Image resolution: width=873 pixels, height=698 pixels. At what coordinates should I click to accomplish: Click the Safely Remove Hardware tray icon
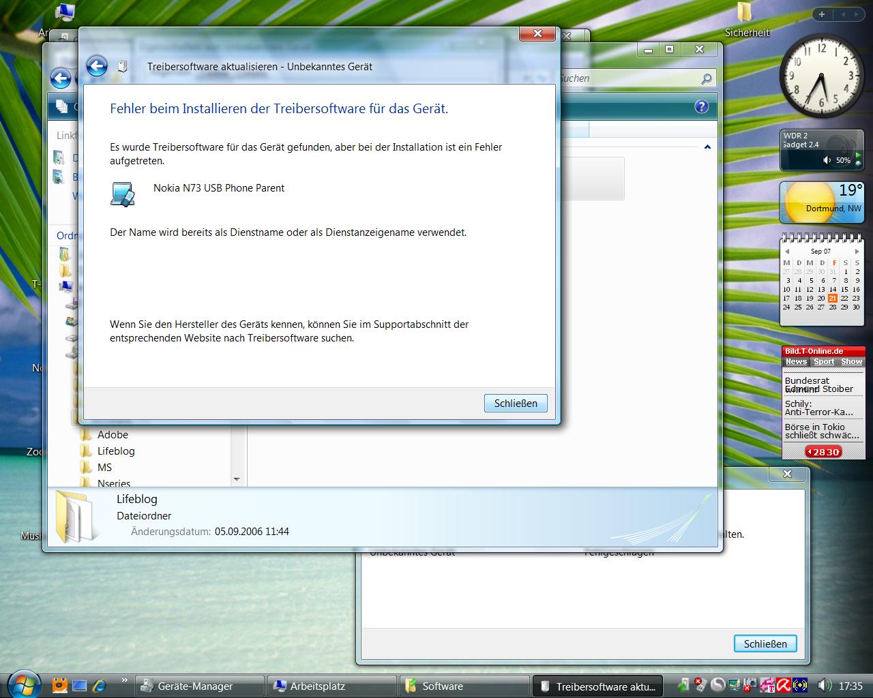coord(684,686)
